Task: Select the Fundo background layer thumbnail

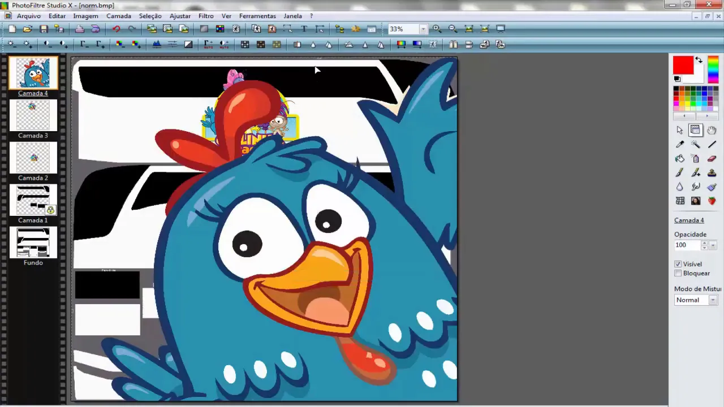Action: coord(33,243)
